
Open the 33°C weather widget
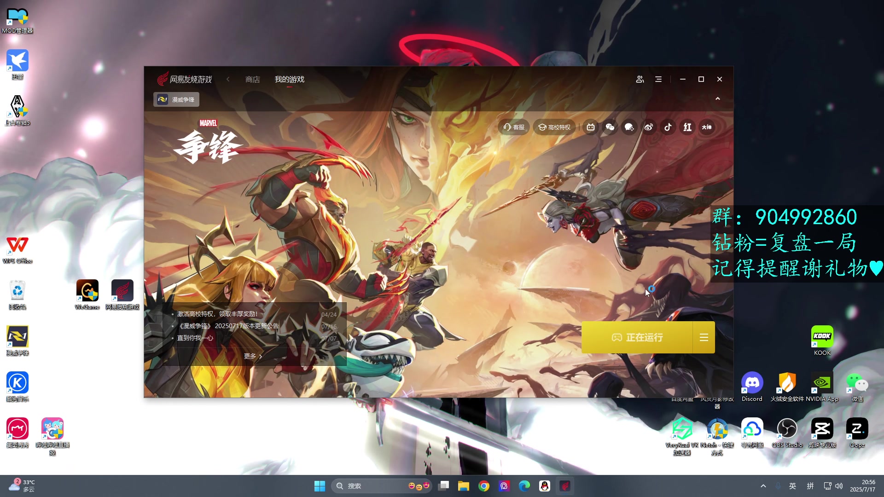22,486
